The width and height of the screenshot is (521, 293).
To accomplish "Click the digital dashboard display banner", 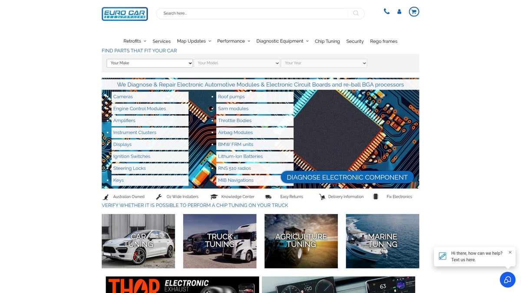I will tap(339, 285).
